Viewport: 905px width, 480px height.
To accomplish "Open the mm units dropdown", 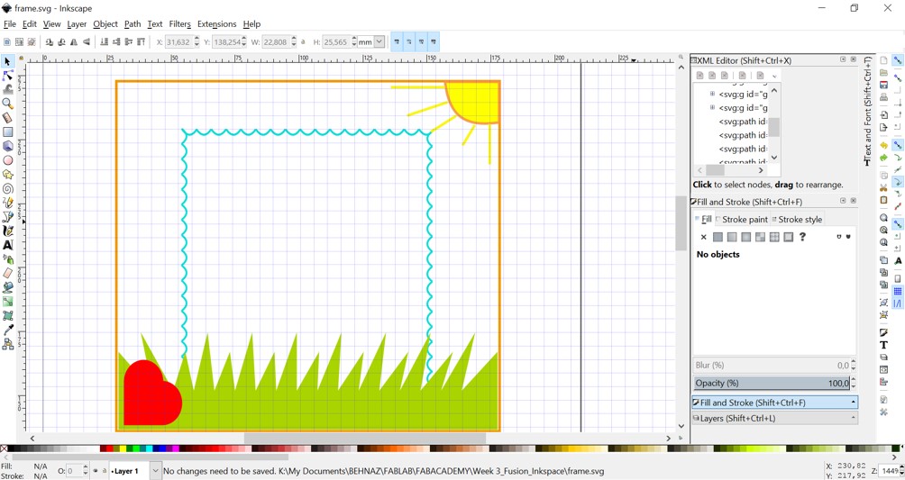I will coord(379,42).
